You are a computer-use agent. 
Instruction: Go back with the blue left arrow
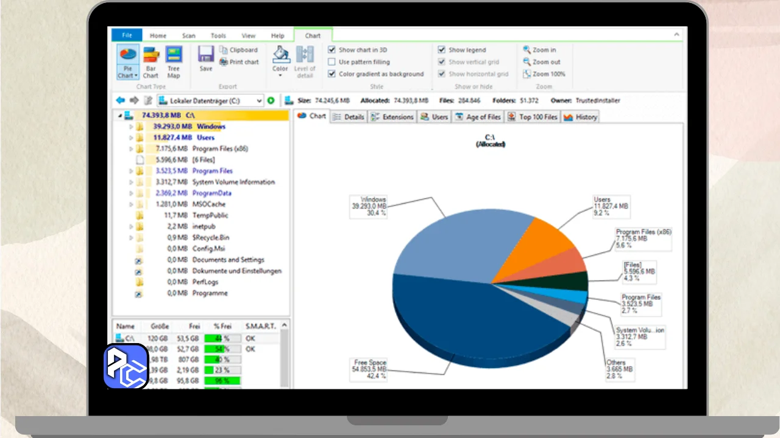121,100
